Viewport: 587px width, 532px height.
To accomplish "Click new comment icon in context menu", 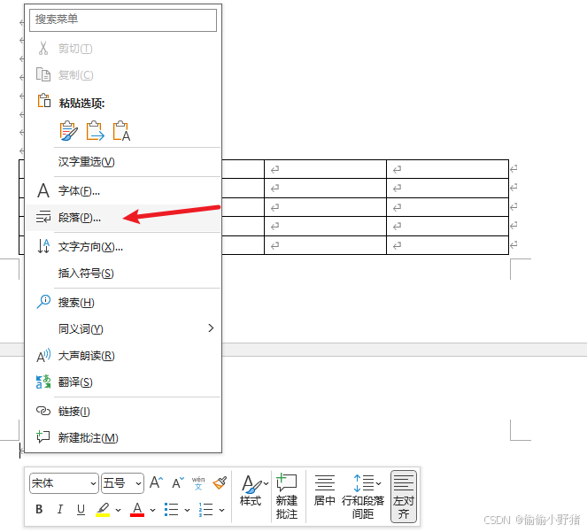I will 43,437.
